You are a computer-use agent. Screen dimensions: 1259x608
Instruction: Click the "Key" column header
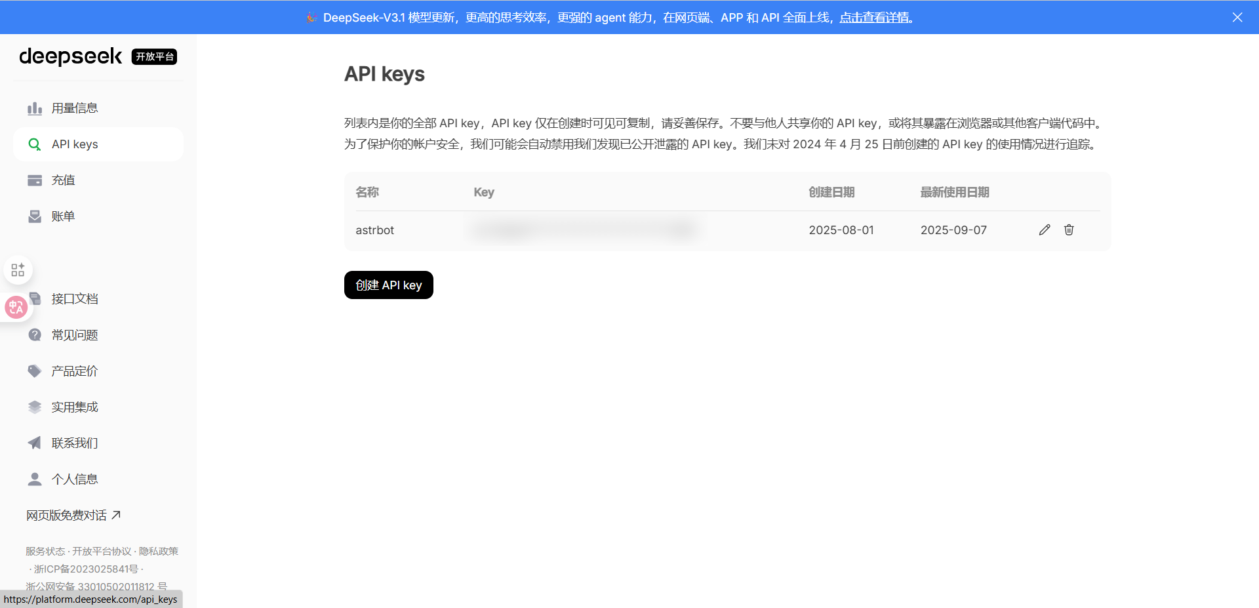point(484,192)
